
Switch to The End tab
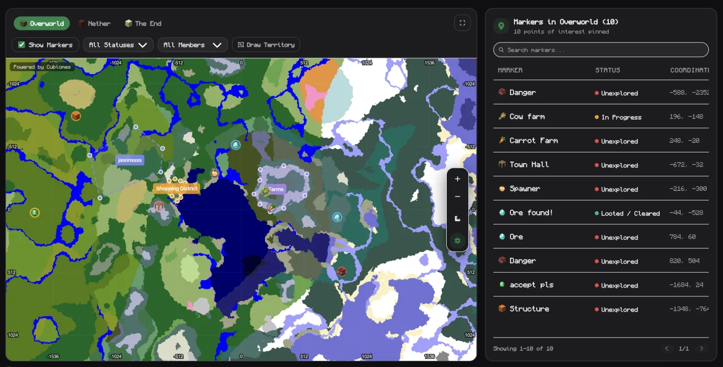point(143,23)
